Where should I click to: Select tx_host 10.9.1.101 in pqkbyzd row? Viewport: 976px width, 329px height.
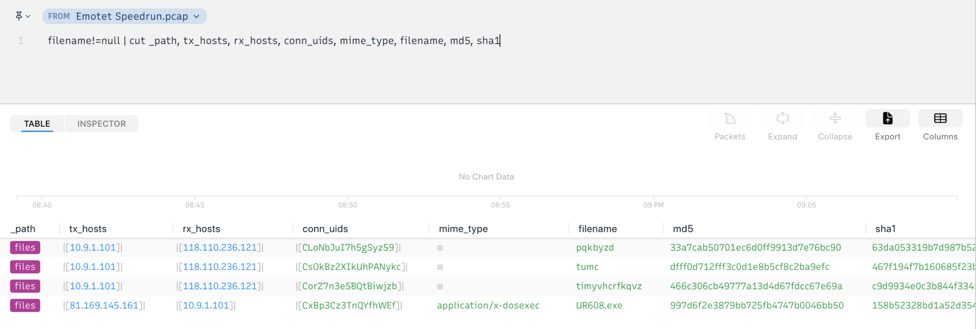tap(92, 248)
